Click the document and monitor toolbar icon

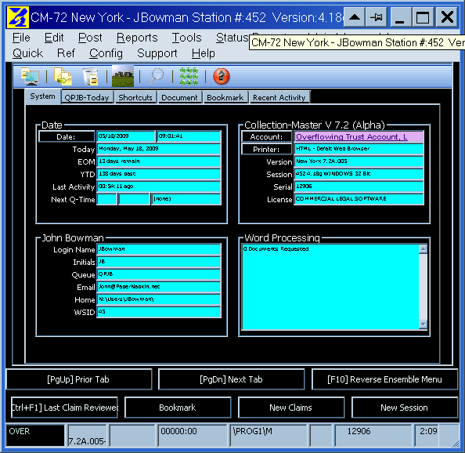click(30, 76)
